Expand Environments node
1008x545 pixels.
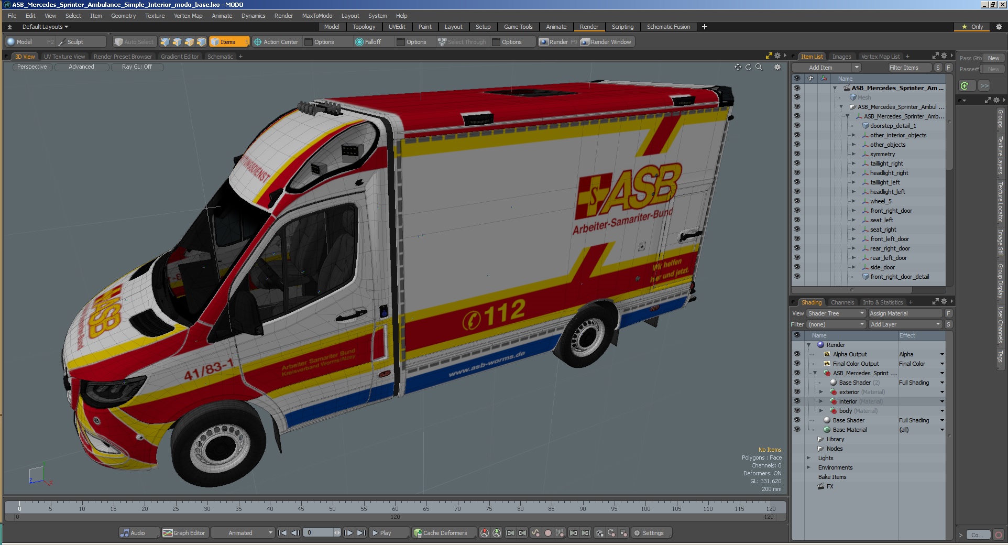coord(808,467)
